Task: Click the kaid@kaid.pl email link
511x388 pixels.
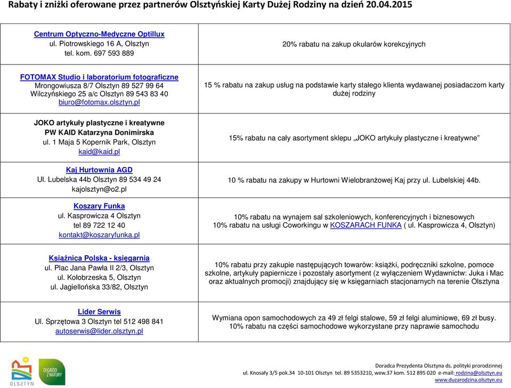Action: [99, 152]
